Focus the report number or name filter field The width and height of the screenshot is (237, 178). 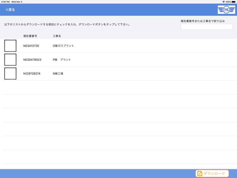(x=207, y=27)
